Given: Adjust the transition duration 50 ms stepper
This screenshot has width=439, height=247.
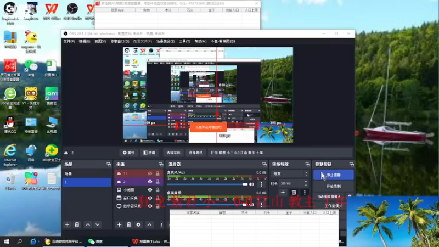Looking at the screenshot, I should click(306, 183).
